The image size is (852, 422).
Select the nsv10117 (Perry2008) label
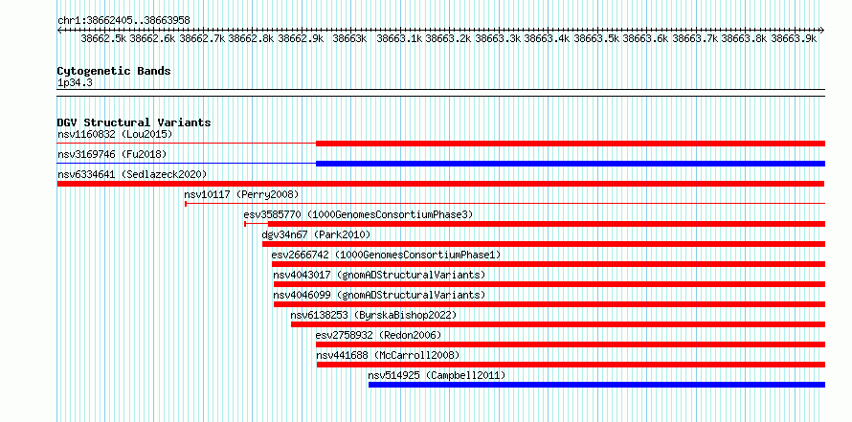(x=242, y=194)
